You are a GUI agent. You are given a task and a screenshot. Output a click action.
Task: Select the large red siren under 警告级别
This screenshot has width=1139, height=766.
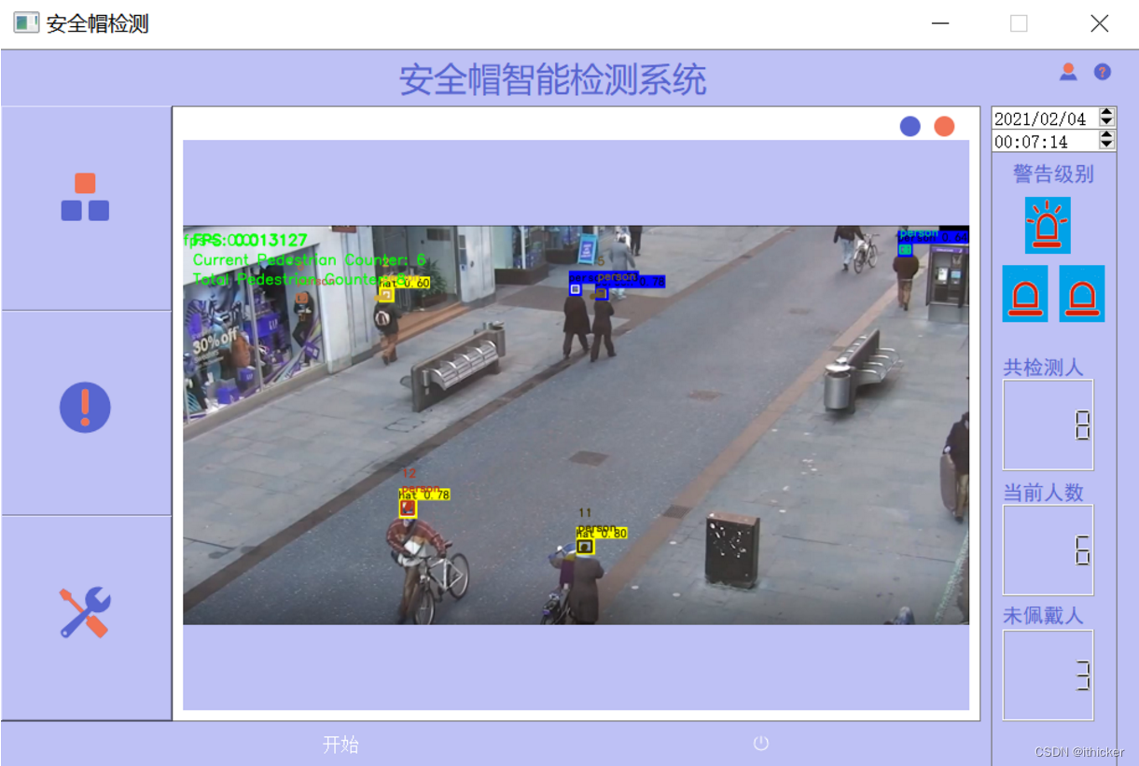pos(1047,226)
